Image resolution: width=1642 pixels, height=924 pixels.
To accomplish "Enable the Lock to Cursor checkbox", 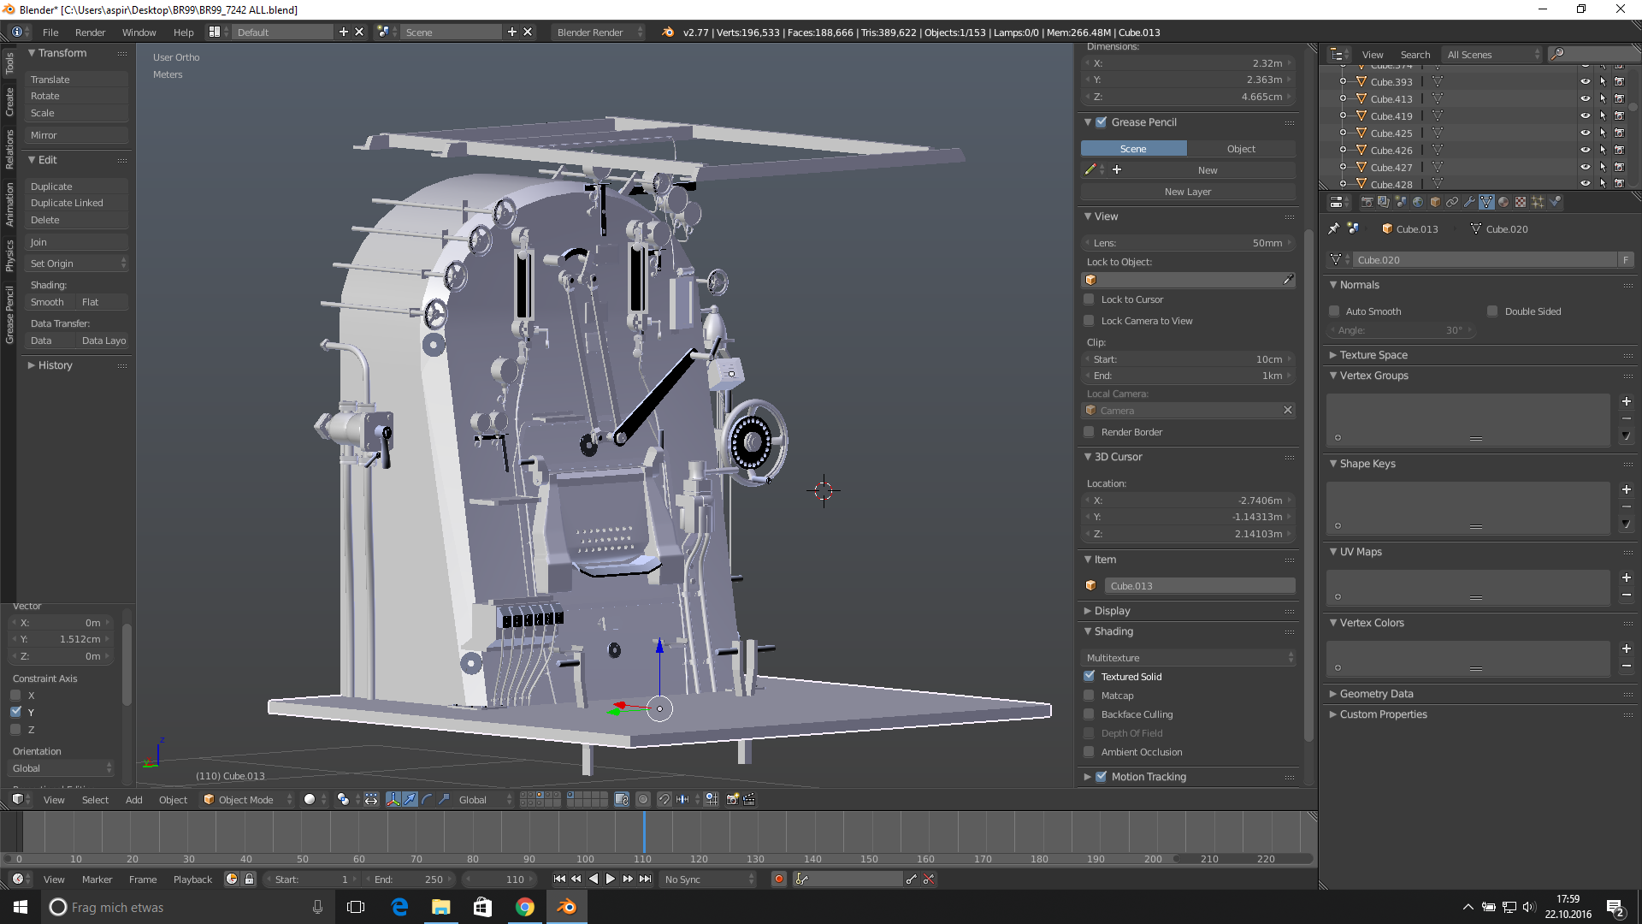I will coord(1089,299).
